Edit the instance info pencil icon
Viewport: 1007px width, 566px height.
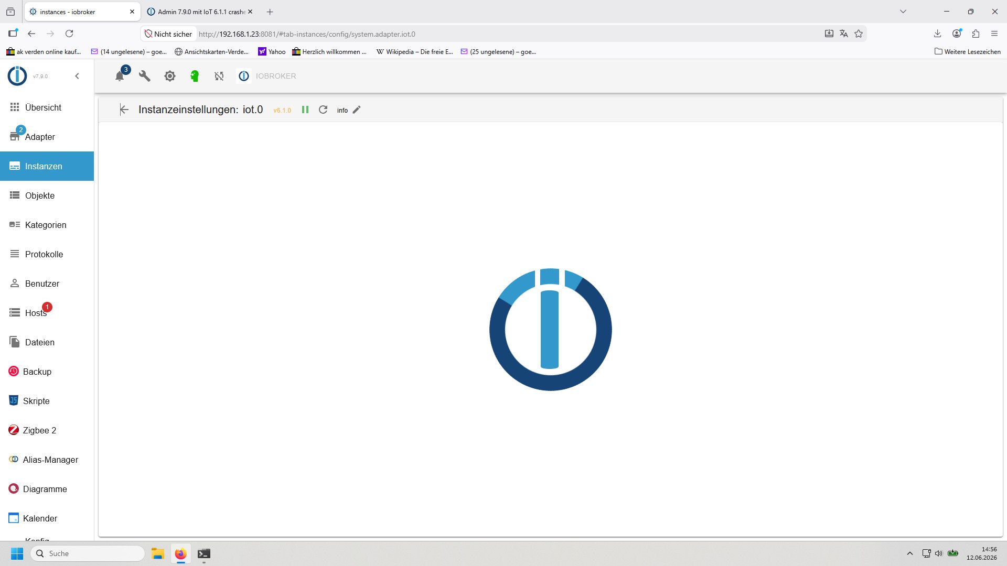(x=357, y=110)
